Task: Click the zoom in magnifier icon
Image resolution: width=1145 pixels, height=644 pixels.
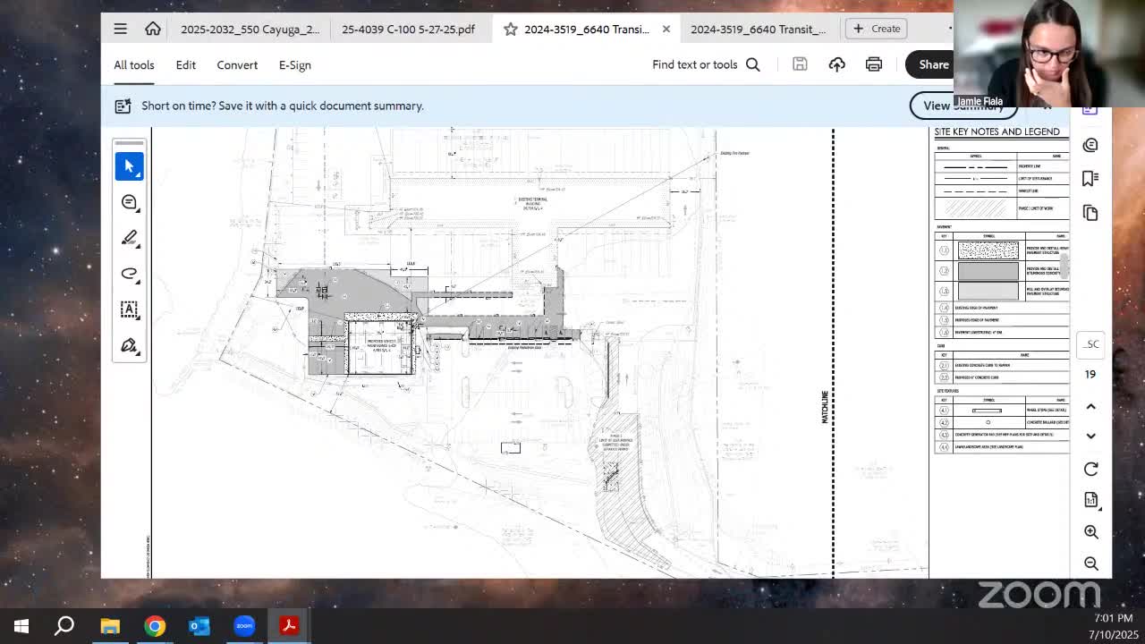Action: click(x=1090, y=532)
